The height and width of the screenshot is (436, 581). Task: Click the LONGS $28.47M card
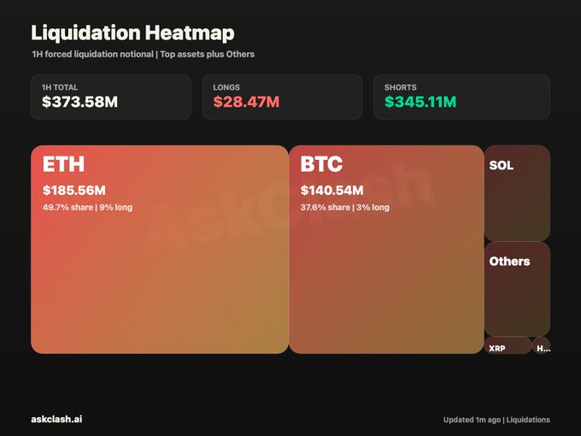pyautogui.click(x=282, y=97)
